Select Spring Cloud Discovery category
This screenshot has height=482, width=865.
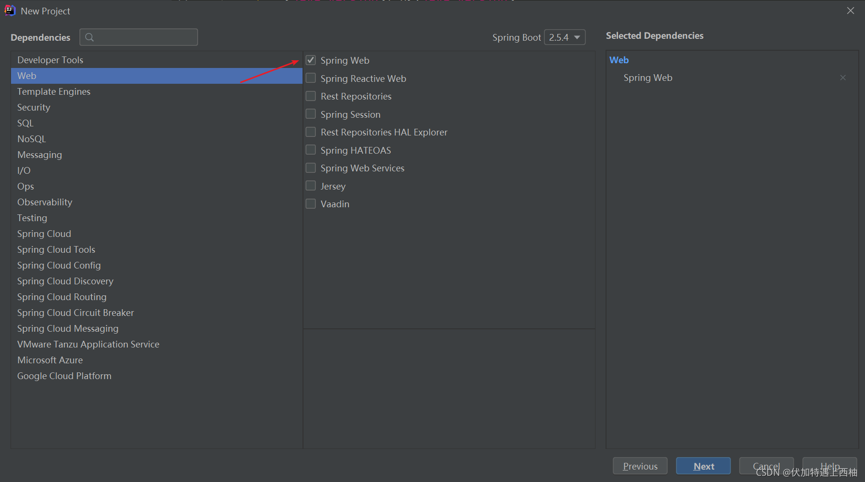[x=157, y=281]
